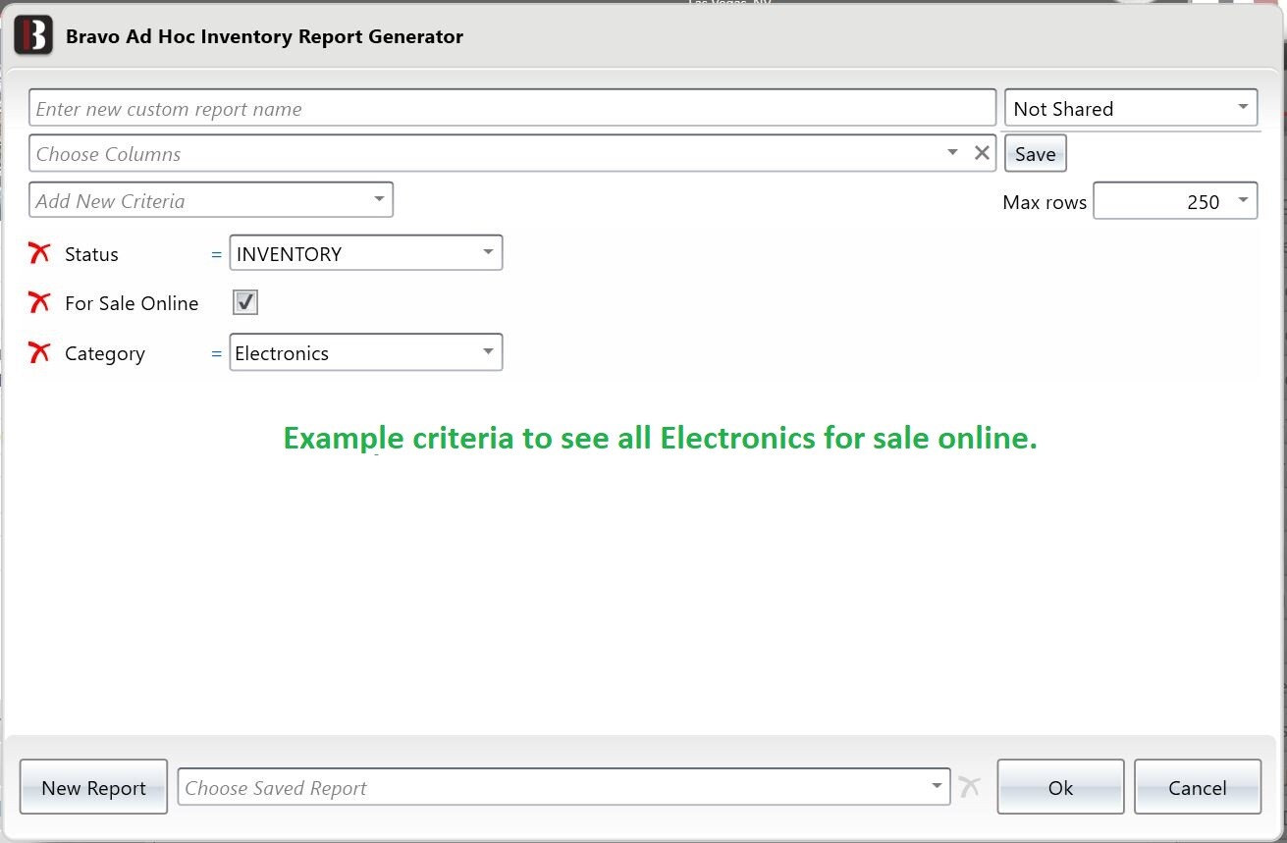Clear chosen columns with the X icon
This screenshot has height=843, width=1287.
[x=982, y=153]
